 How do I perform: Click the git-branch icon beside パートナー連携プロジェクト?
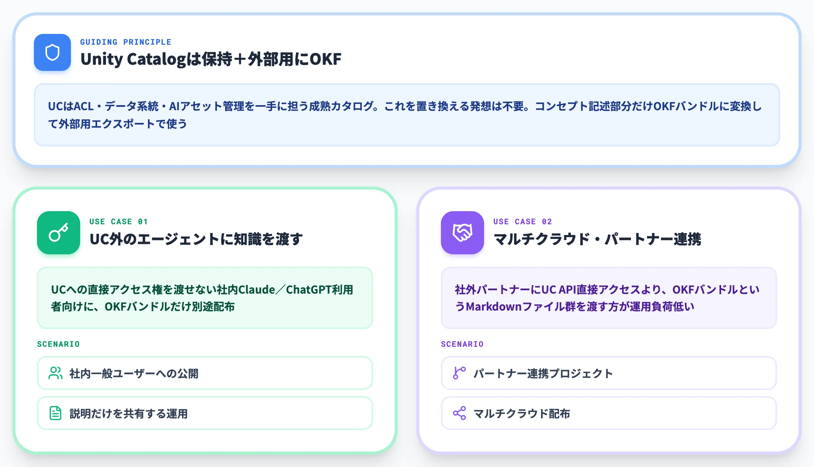coord(459,373)
